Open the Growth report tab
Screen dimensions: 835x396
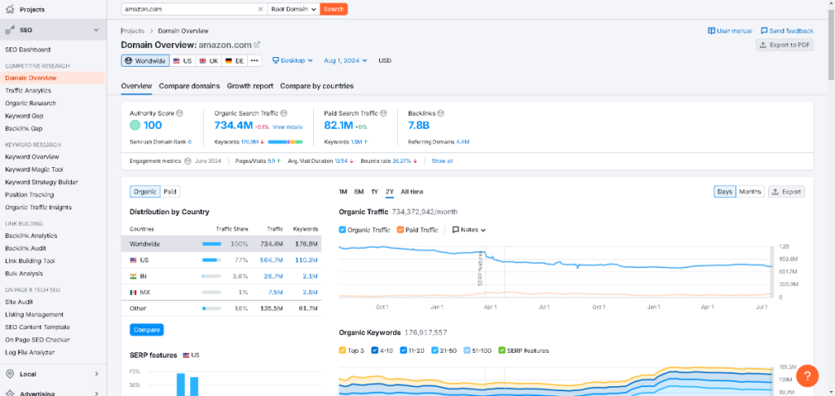coord(250,86)
